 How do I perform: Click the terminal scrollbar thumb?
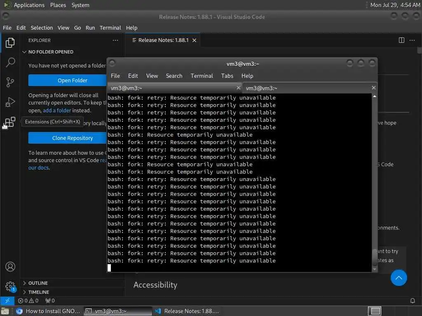click(374, 258)
